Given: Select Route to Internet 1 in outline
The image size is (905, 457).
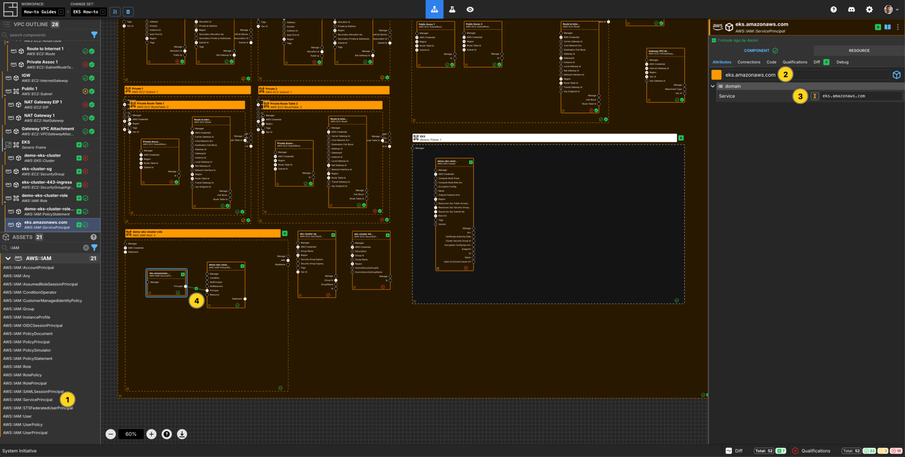Looking at the screenshot, I should (45, 51).
